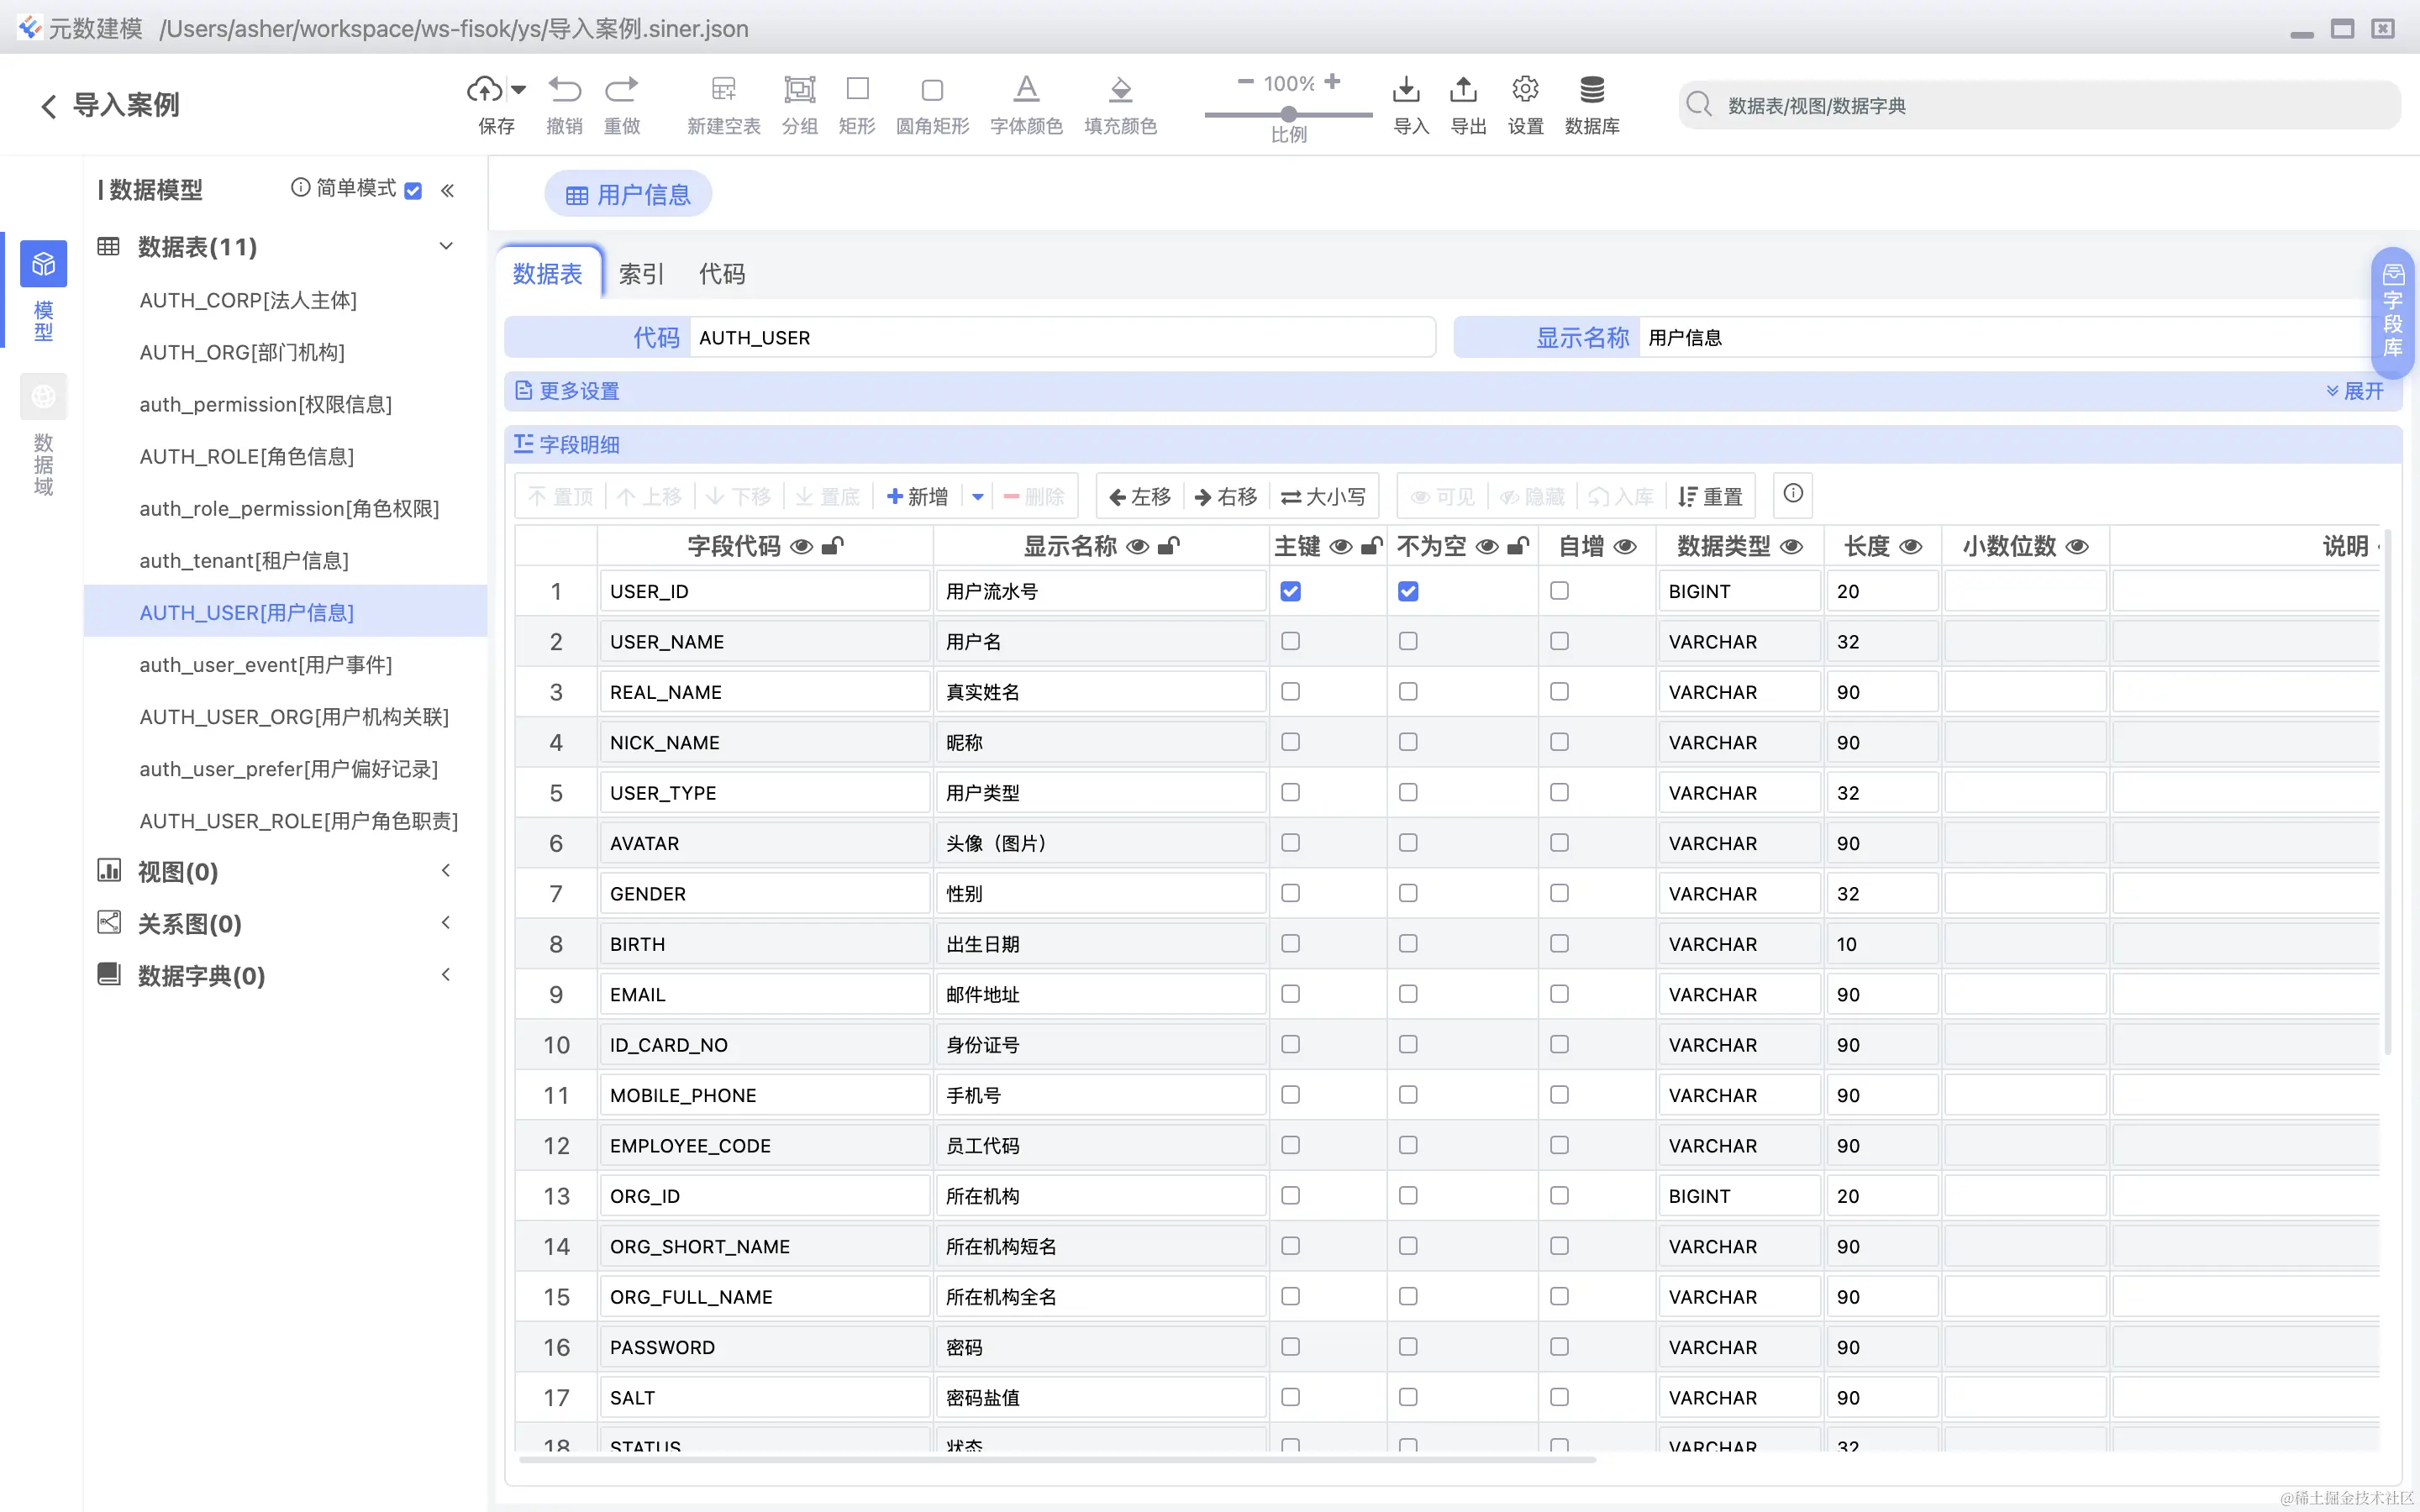The image size is (2420, 1512).
Task: Select AUTH_ROLE table in tree
Action: (247, 457)
